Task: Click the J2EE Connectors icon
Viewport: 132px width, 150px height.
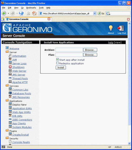Action: point(10,119)
